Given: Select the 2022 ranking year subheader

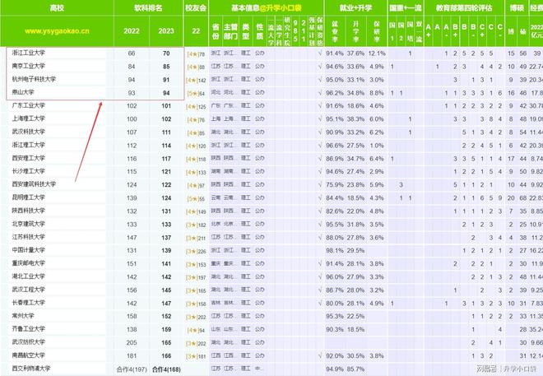Looking at the screenshot, I should (132, 31).
